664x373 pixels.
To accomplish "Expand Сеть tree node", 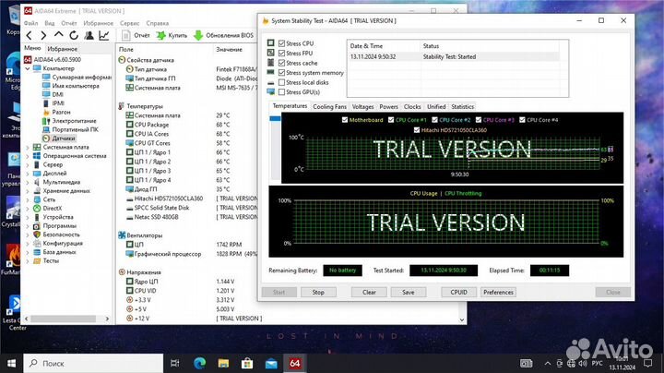I will tap(28, 199).
